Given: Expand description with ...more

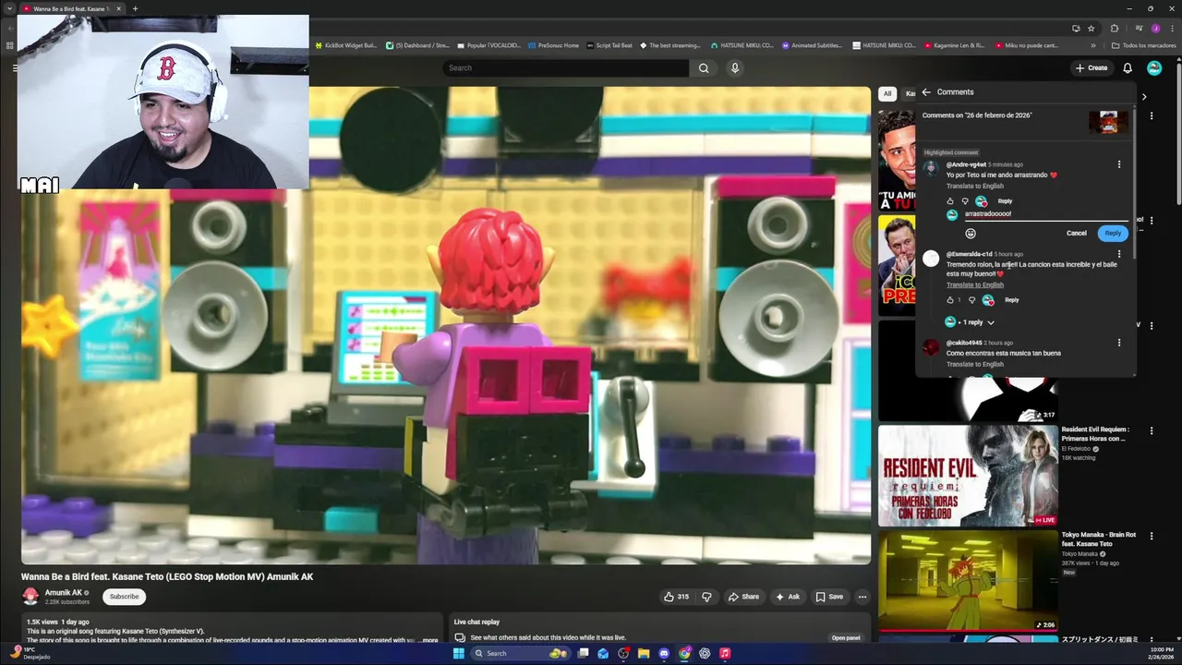Looking at the screenshot, I should coord(428,640).
